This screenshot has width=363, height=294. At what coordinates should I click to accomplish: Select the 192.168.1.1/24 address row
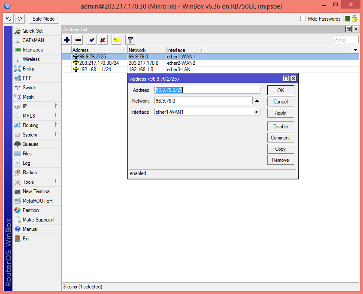click(210, 70)
